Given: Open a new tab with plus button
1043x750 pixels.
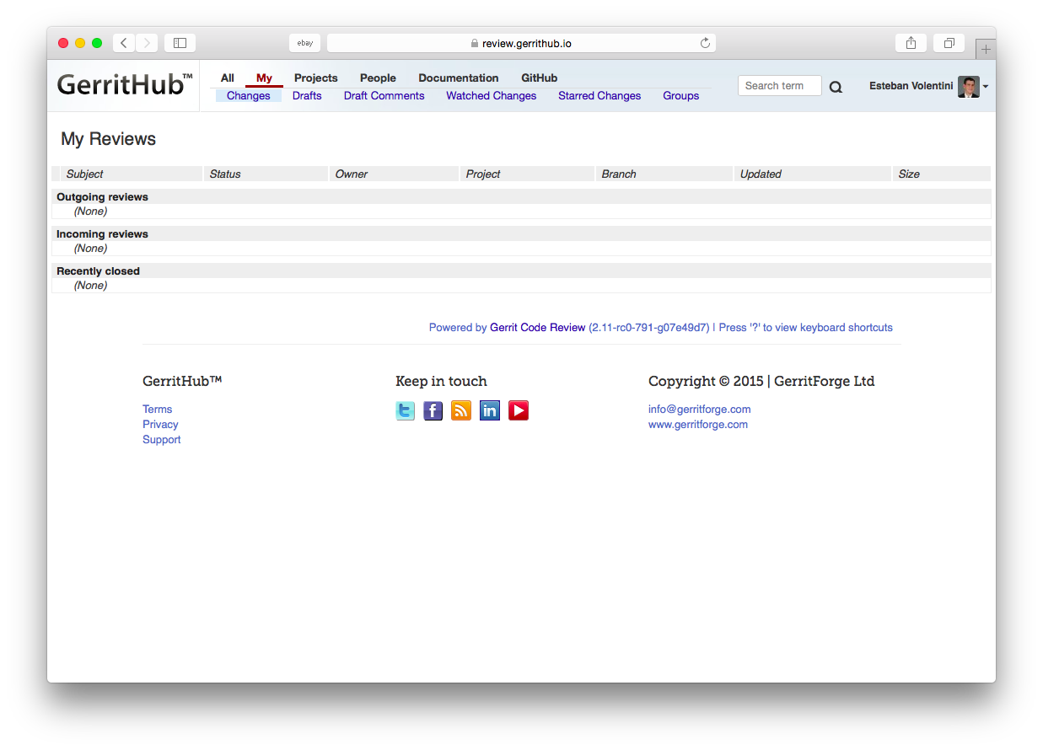Looking at the screenshot, I should [x=986, y=50].
